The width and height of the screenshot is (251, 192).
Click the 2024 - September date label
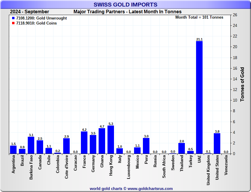click(x=30, y=12)
